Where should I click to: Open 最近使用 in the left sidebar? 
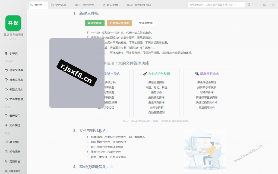pyautogui.click(x=12, y=116)
